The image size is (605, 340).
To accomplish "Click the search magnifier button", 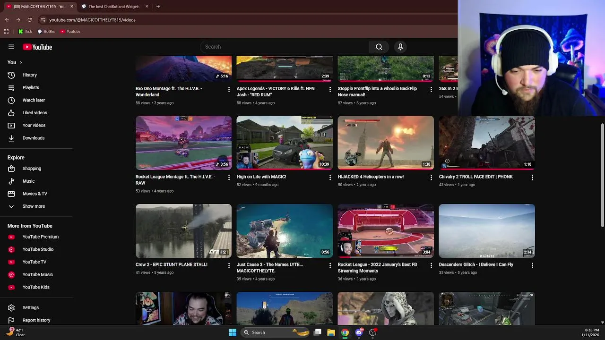I will pyautogui.click(x=379, y=47).
